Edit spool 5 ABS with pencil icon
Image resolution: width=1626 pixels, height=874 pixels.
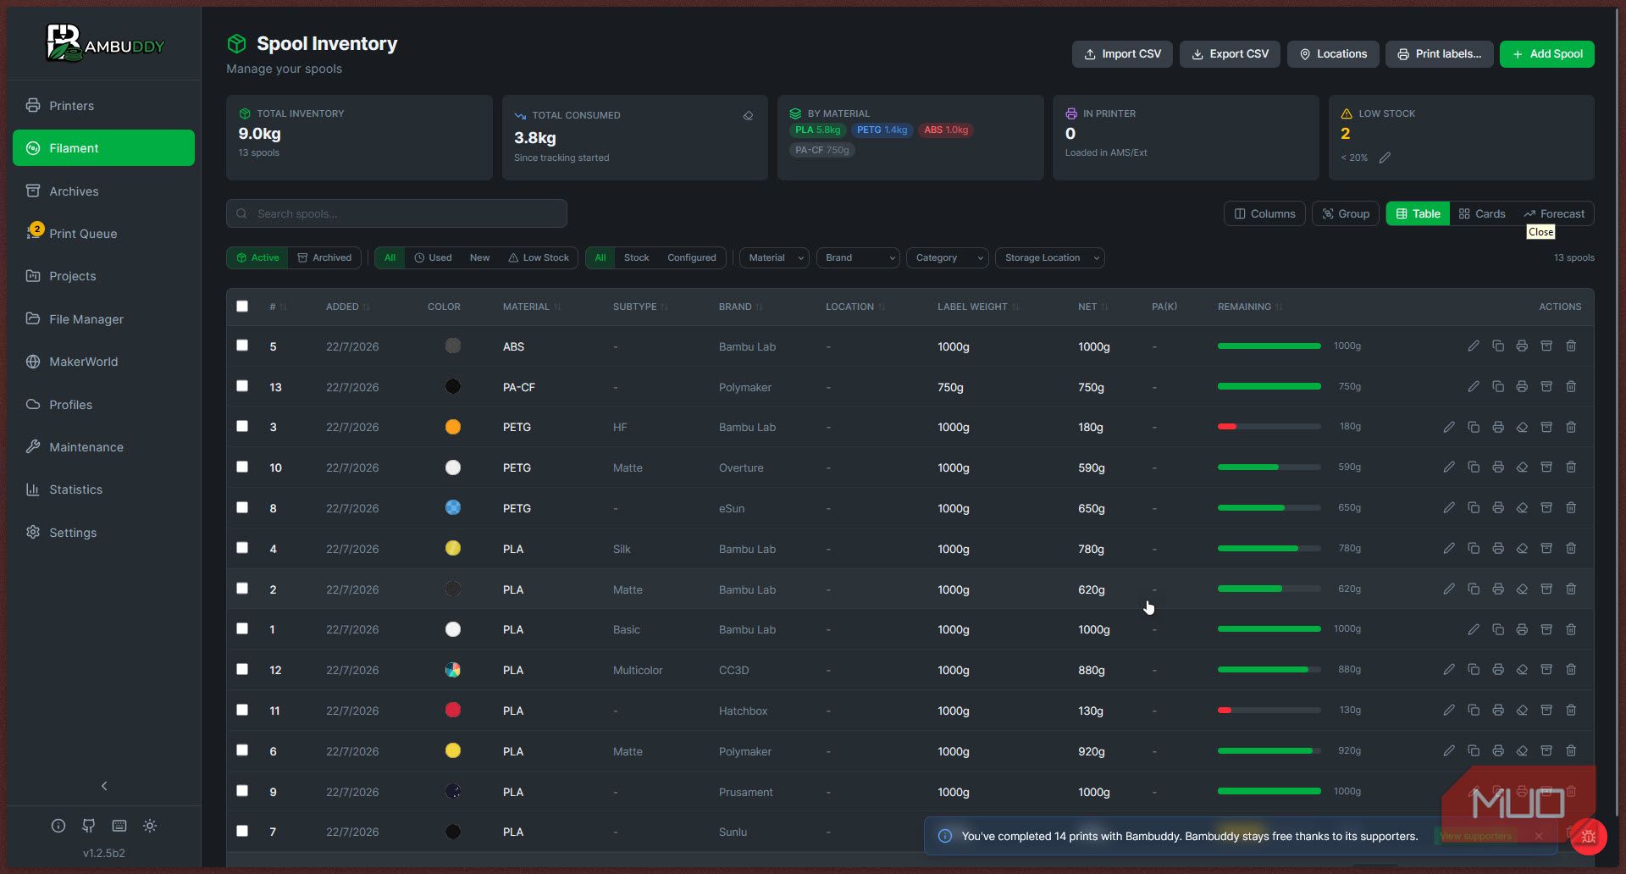[x=1474, y=346]
